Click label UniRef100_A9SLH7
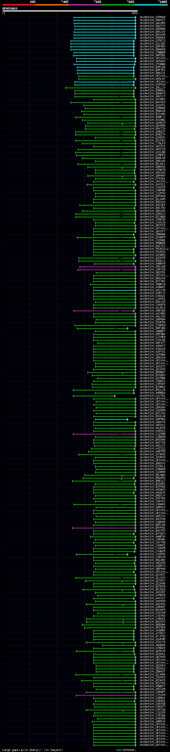This screenshot has width=170, height=752. tap(152, 79)
